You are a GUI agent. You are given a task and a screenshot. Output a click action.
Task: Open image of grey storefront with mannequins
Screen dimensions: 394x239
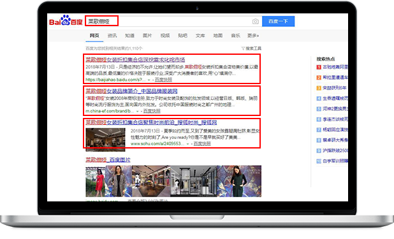pyautogui.click(x=194, y=181)
